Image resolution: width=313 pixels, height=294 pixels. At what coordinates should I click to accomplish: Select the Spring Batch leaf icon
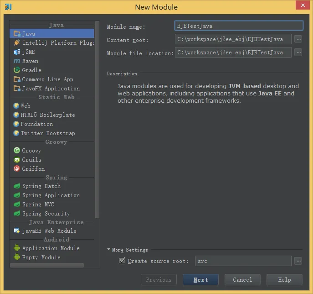(17, 186)
